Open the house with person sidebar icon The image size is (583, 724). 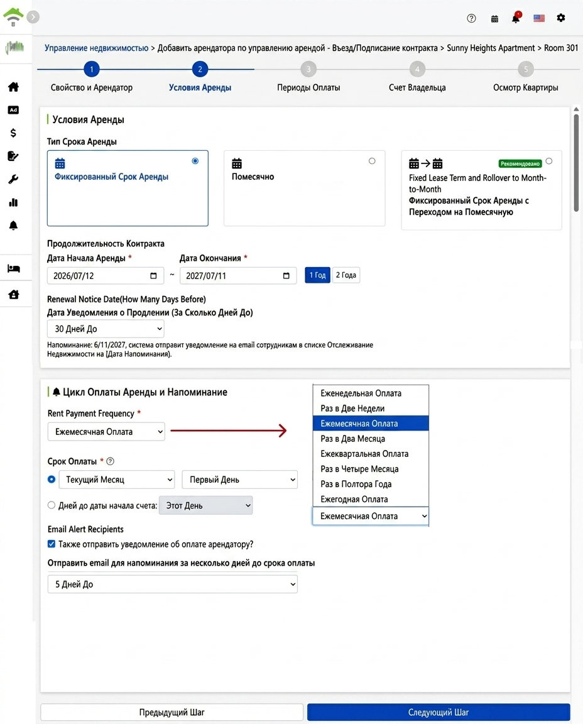13,294
